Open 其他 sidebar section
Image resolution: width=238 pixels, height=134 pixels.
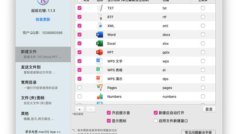43,116
